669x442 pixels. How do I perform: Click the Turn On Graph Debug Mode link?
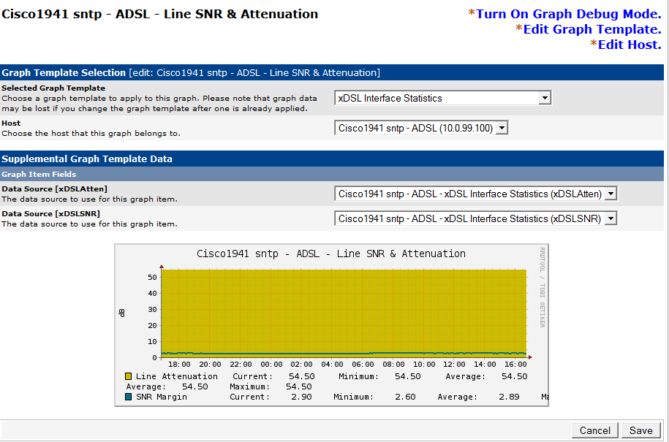[x=568, y=14]
